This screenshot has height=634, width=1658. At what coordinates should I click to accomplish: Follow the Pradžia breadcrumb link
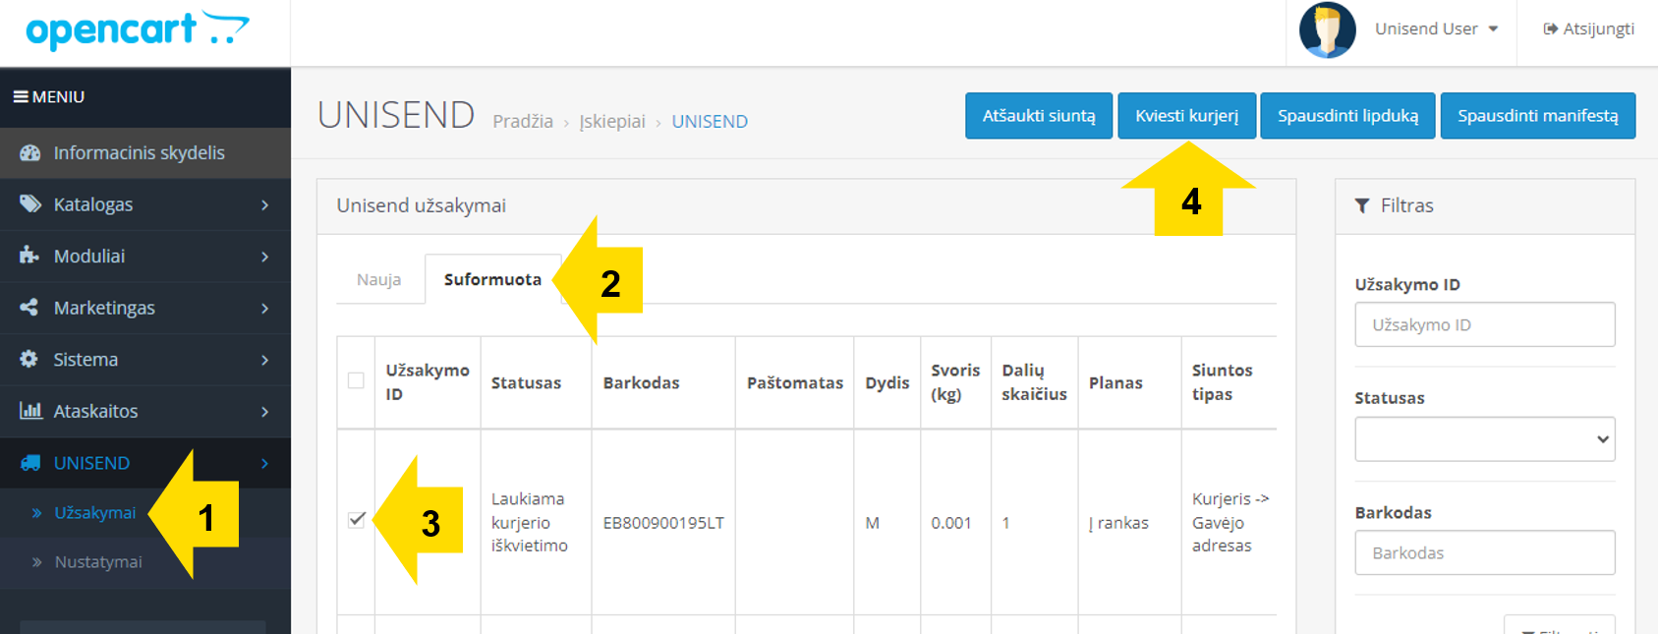[523, 122]
